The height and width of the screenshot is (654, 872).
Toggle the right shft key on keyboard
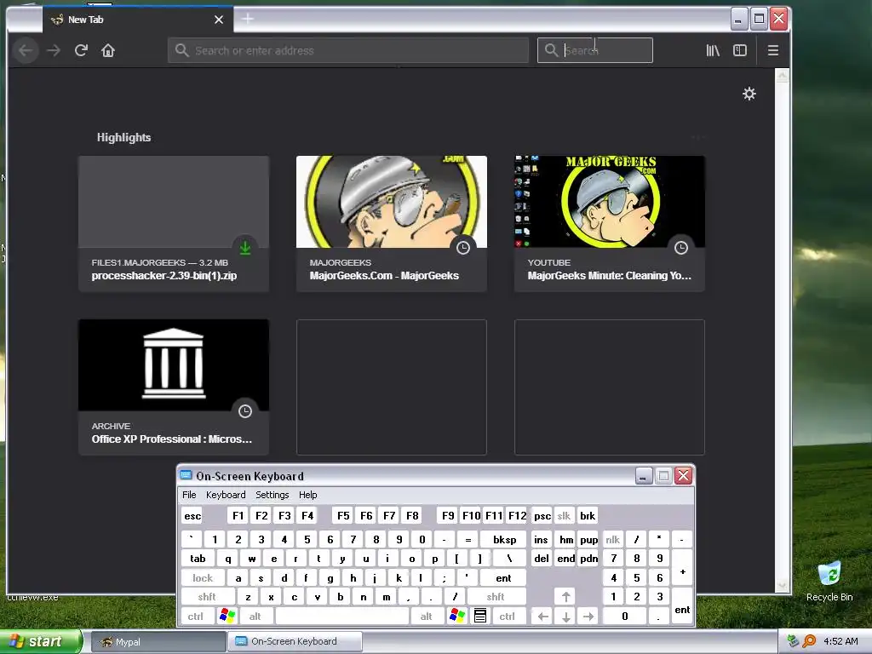496,597
